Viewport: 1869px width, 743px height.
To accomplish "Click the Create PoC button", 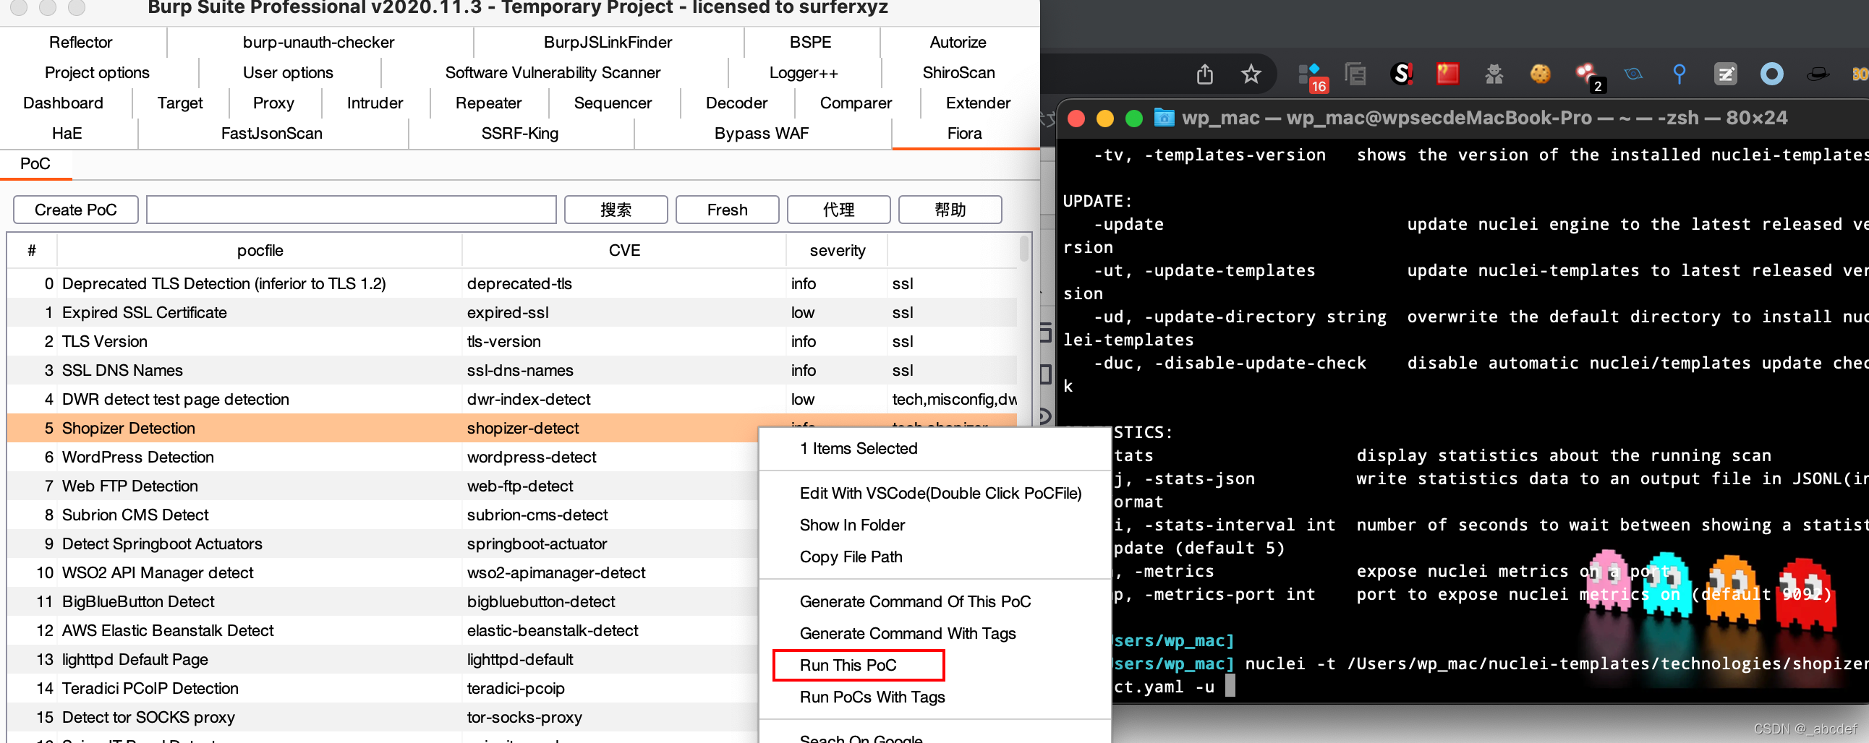I will click(75, 210).
